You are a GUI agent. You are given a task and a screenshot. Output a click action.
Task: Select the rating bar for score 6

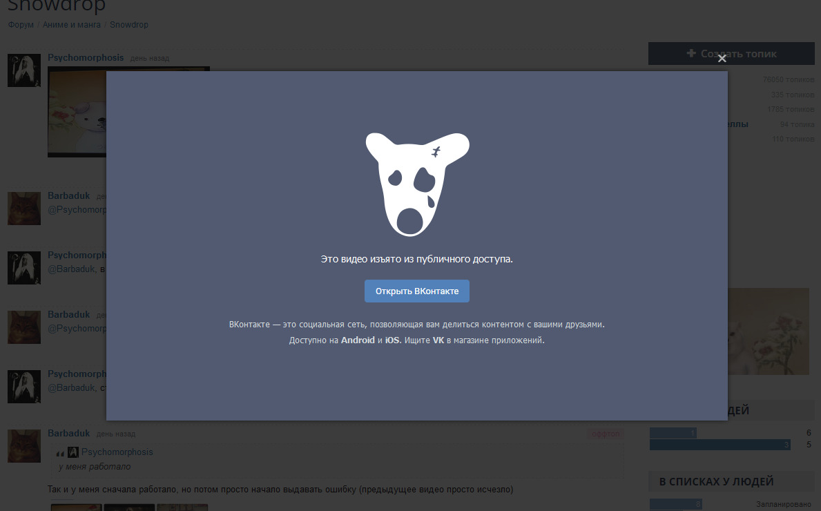[673, 433]
